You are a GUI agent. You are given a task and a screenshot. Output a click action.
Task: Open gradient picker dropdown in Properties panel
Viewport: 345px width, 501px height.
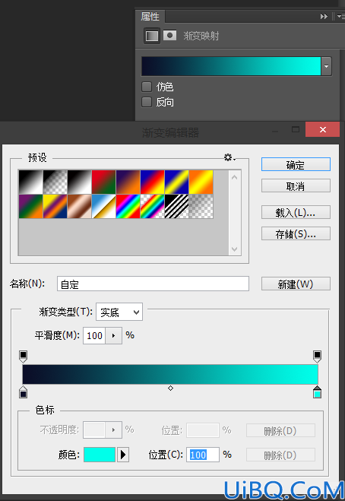coord(326,66)
